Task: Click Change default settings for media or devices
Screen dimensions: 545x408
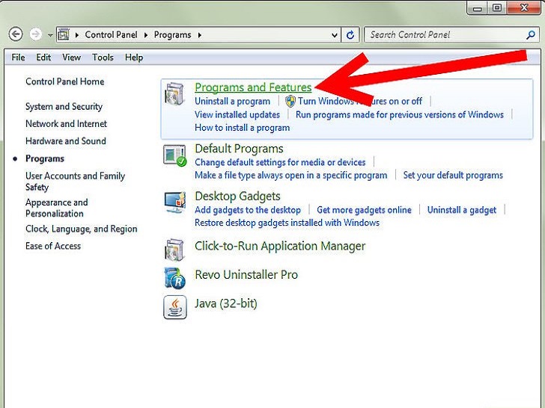Action: click(x=280, y=162)
